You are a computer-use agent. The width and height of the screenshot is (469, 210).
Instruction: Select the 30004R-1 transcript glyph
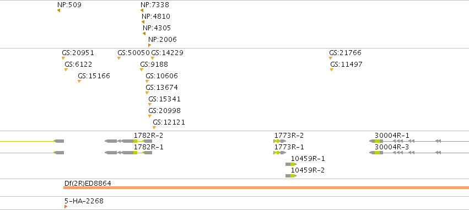(x=419, y=141)
